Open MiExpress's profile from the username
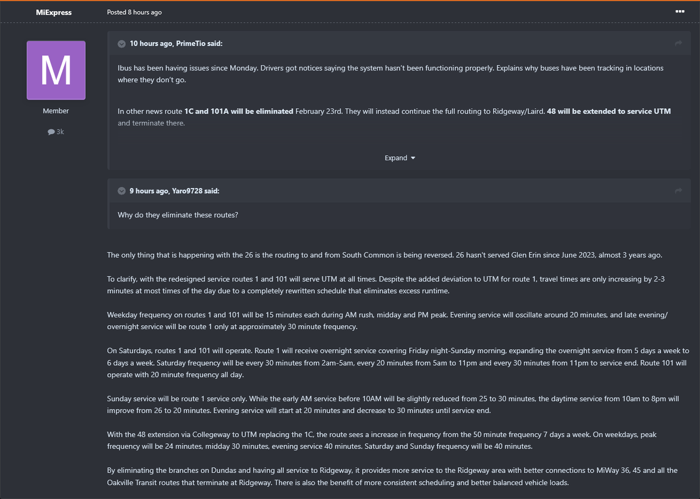 [54, 12]
